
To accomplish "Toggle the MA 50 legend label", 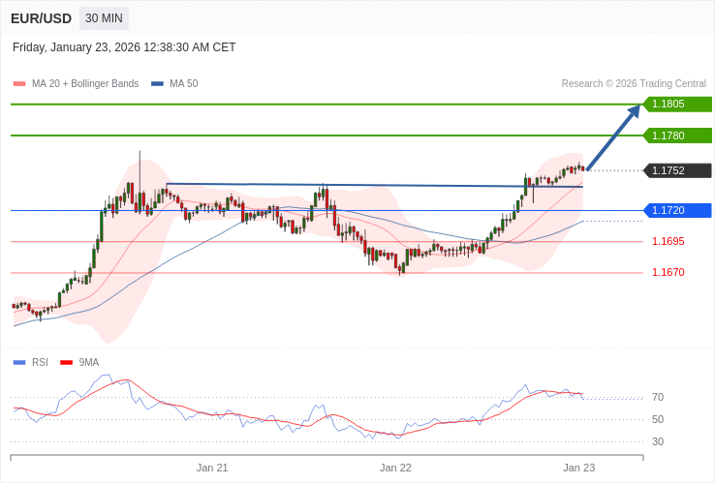I will click(183, 84).
